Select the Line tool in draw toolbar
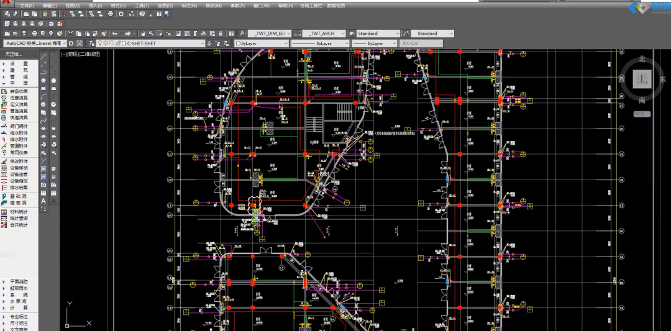The height and width of the screenshot is (331, 671). (43, 55)
